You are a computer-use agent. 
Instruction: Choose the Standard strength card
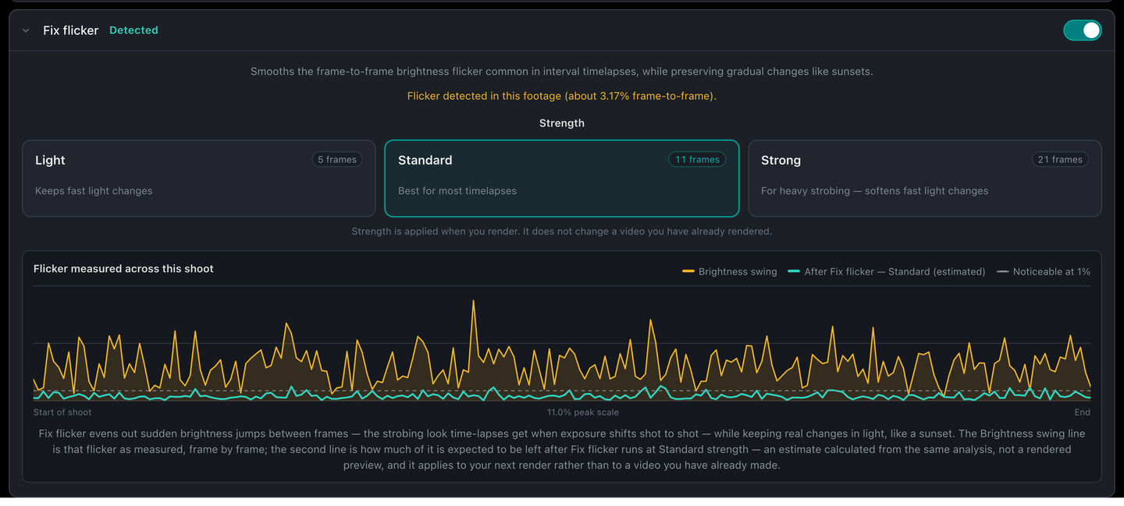(562, 179)
